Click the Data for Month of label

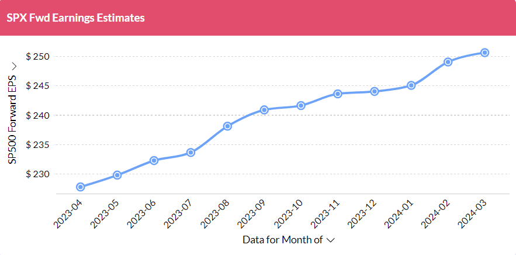[283, 240]
